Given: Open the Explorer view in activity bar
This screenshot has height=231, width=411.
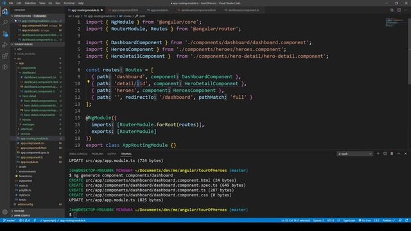Looking at the screenshot, I should pos(5,12).
